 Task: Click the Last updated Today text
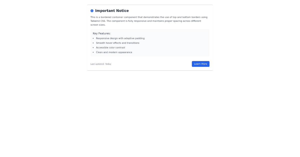(101, 64)
